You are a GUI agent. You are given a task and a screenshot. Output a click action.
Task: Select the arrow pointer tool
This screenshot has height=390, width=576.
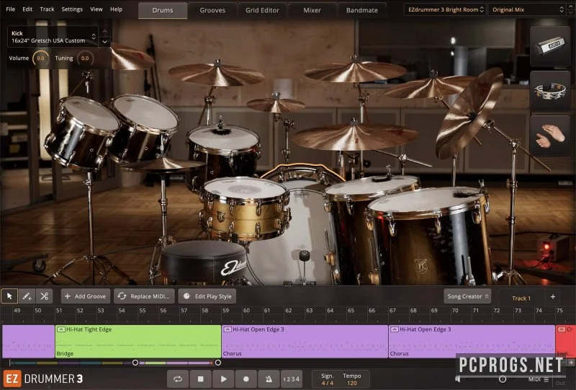pos(9,296)
